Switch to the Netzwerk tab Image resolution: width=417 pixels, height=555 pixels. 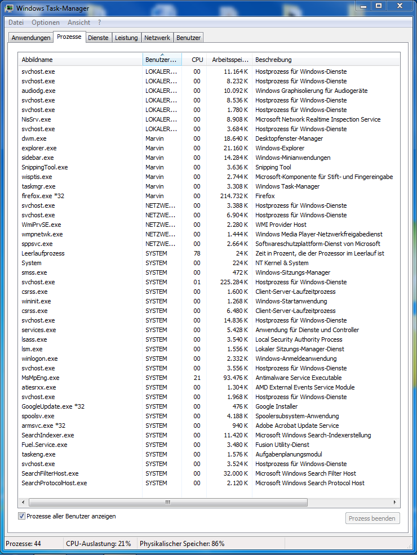(x=157, y=38)
